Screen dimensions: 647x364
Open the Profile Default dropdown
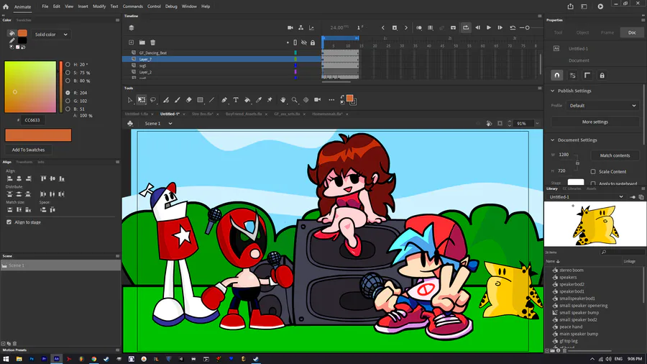click(603, 106)
